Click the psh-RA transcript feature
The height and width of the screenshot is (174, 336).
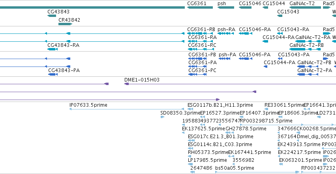226,33
